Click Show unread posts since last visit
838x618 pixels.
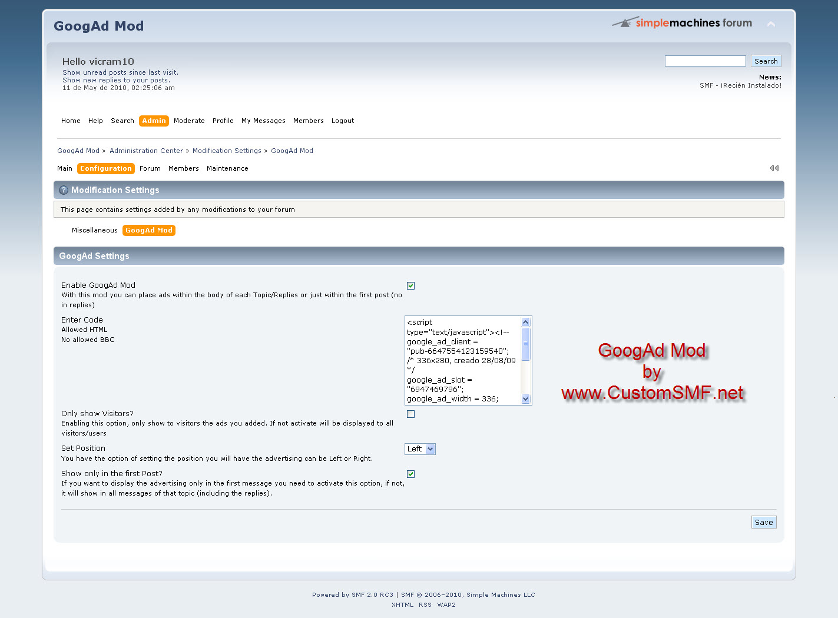[120, 72]
